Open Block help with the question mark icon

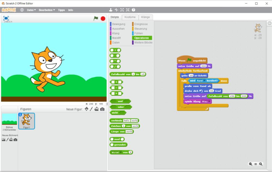pyautogui.click(x=133, y=10)
